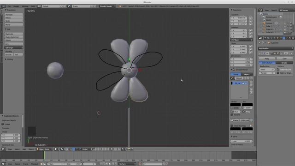Open the Playback menu in timeline
Viewport: 295px width, 166px height.
(35, 164)
